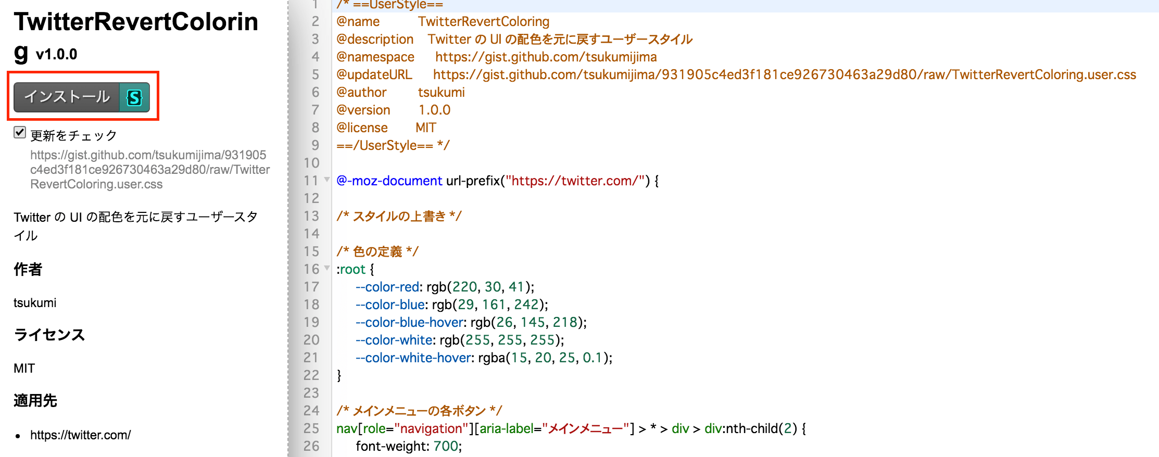
Task: Click the dashed divider between sidebar and code panel
Action: tap(288, 228)
